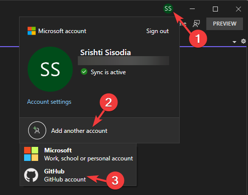Expand the small dropdown arrow near gear
Viewport: 248px width, 195px height.
click(234, 42)
